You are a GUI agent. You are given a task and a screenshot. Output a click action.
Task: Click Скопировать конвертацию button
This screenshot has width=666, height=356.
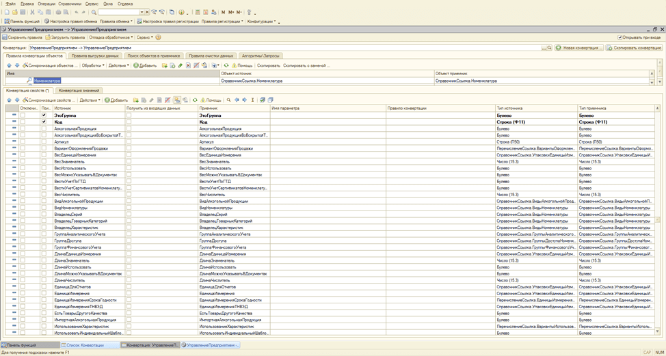[634, 48]
